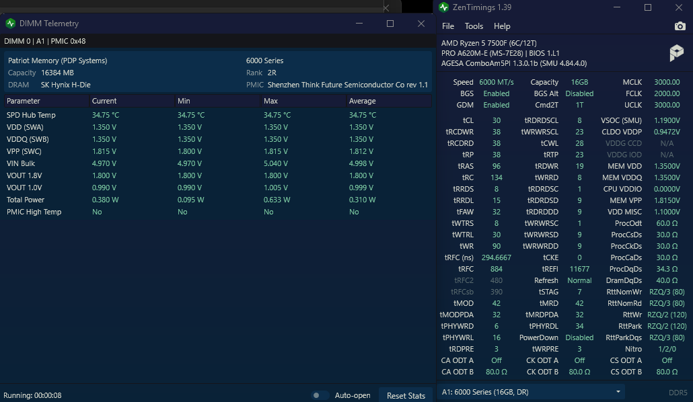The image size is (693, 402).
Task: Open the Help menu
Action: 502,26
